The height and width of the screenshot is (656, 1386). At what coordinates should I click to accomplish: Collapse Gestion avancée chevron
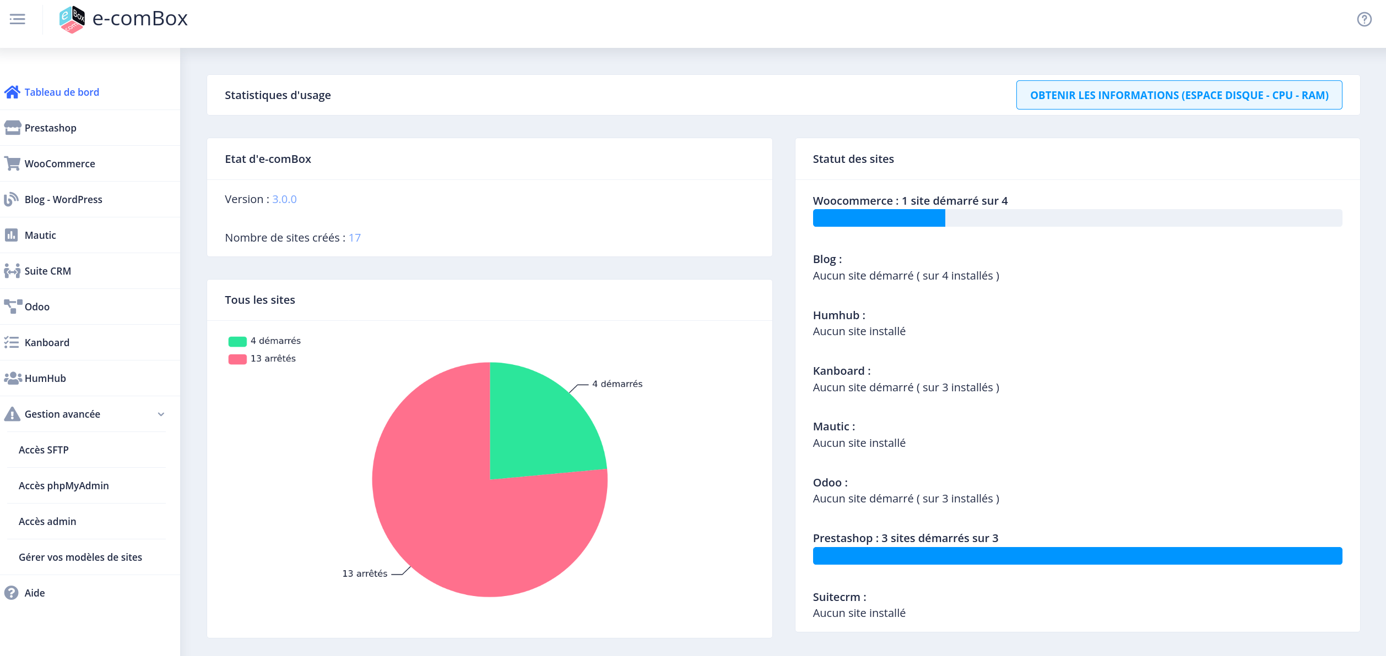(161, 414)
